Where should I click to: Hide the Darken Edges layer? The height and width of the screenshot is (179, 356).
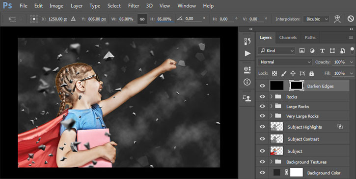[x=262, y=86]
